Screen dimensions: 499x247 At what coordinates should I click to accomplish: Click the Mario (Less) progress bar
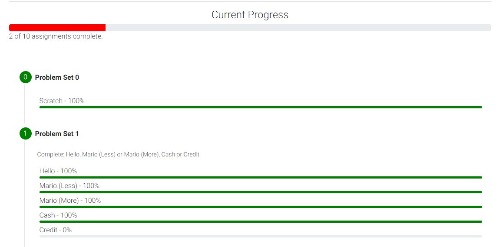(x=261, y=192)
